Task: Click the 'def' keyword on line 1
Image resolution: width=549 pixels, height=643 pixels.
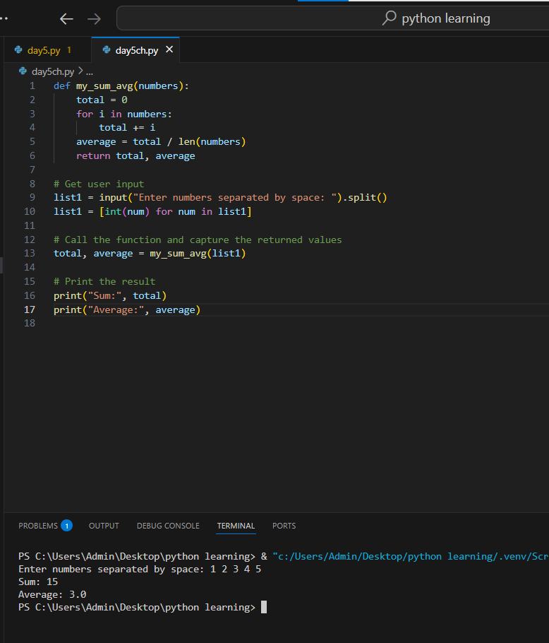Action: 62,86
